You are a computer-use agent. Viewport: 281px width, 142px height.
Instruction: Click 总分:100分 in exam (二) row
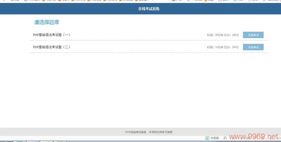coord(231,47)
